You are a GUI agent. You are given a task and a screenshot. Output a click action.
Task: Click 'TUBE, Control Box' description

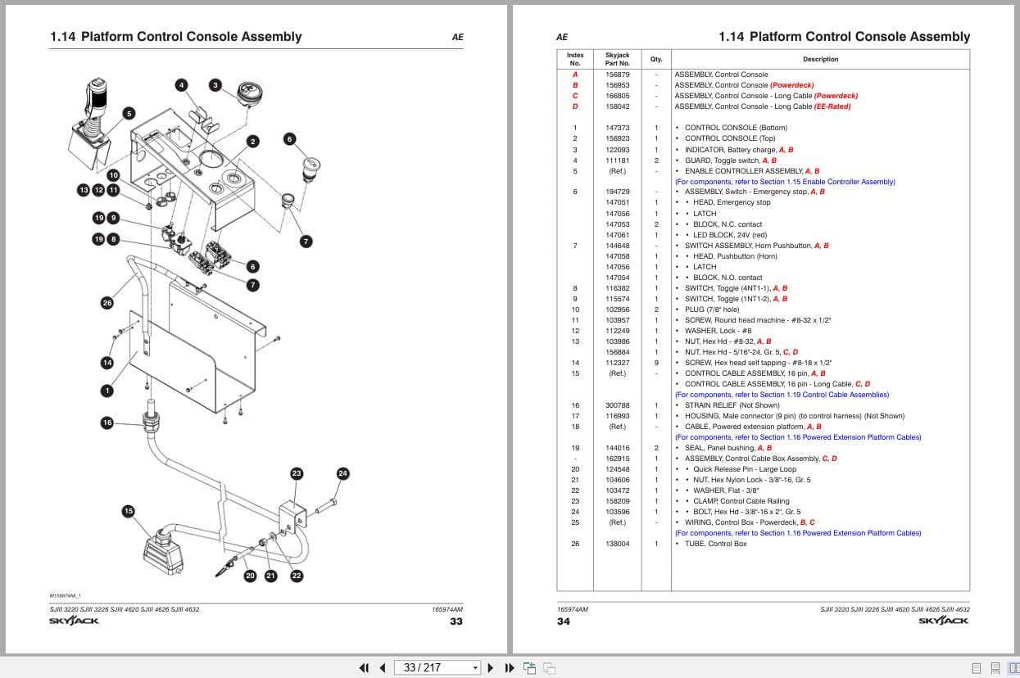point(715,544)
